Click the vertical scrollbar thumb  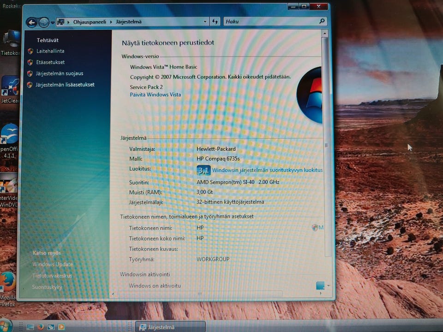tap(327, 146)
